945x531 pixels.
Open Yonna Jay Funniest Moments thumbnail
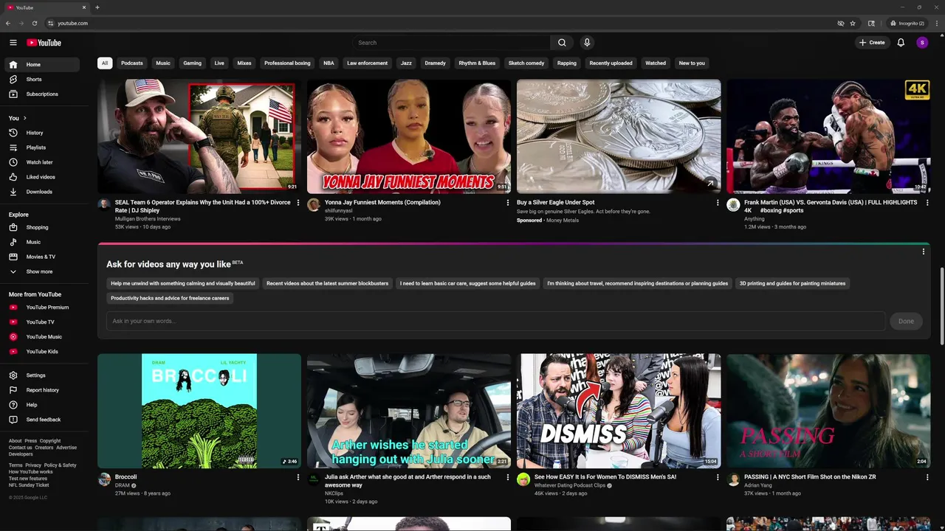409,136
